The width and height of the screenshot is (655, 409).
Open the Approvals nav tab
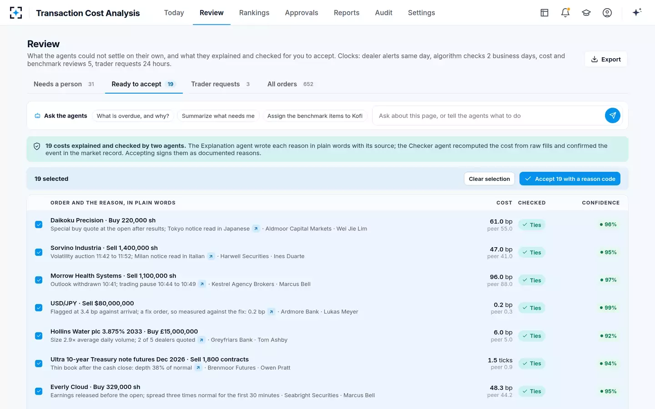302,13
